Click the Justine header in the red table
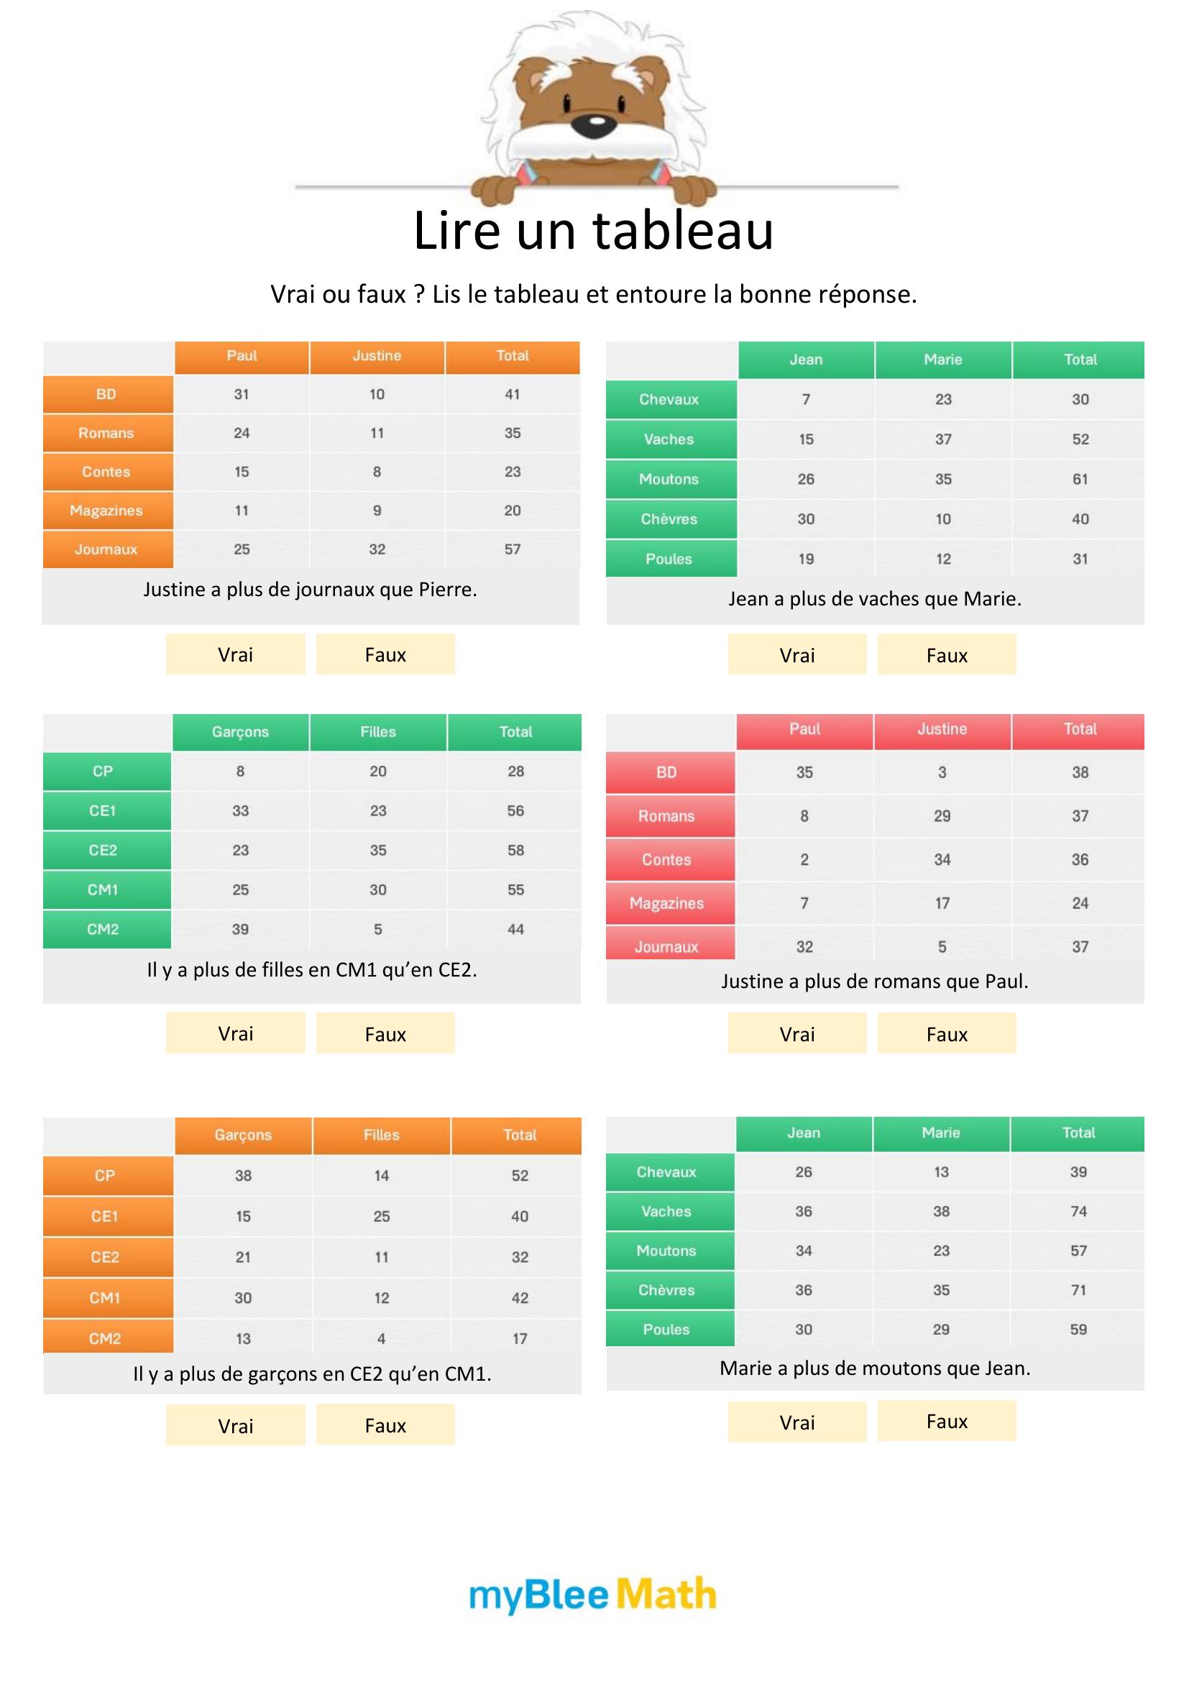 pyautogui.click(x=942, y=730)
